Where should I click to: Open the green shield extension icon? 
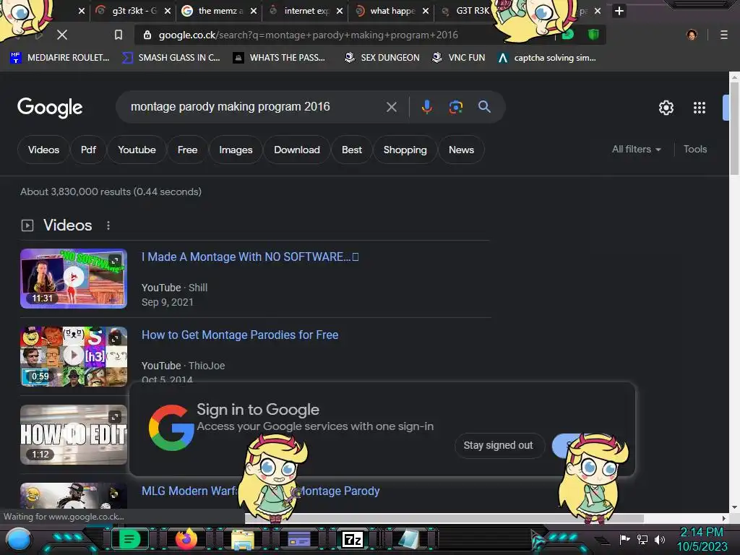point(593,34)
